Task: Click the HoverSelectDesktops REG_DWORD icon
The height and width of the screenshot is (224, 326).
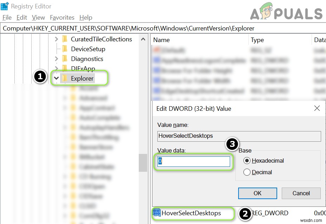Action: [x=157, y=213]
